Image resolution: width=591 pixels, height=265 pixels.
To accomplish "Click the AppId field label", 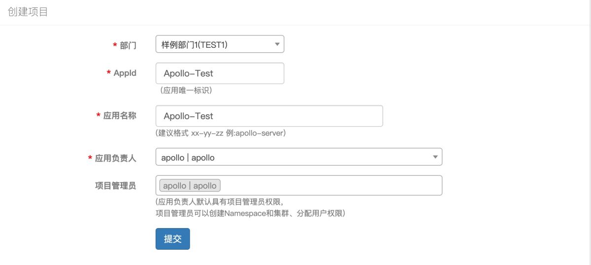I will click(125, 73).
